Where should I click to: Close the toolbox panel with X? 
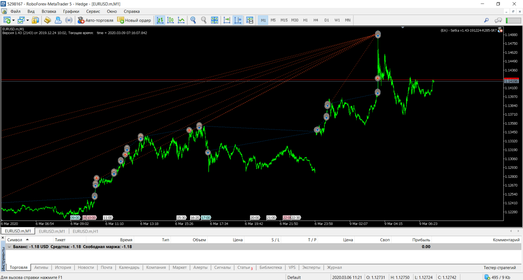3,238
